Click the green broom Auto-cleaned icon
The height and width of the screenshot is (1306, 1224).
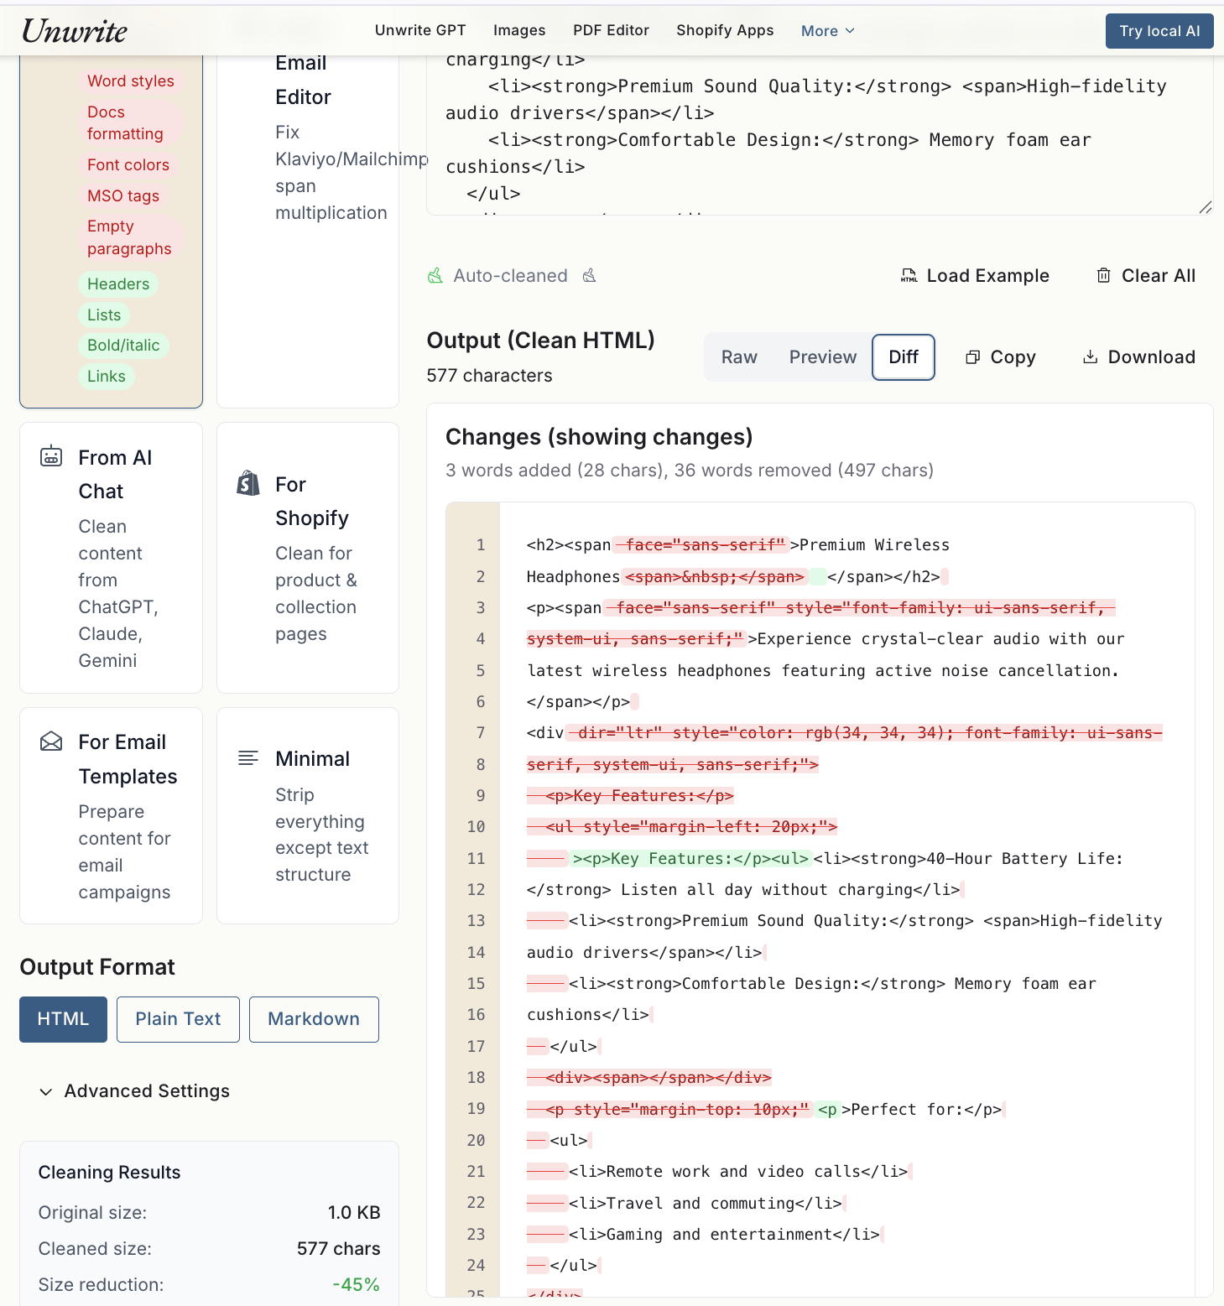(x=435, y=275)
